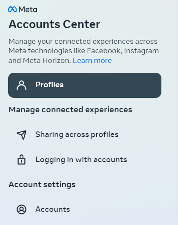Click the padlock icon for logging in
Viewport: 178px width, 225px height.
pyautogui.click(x=22, y=159)
